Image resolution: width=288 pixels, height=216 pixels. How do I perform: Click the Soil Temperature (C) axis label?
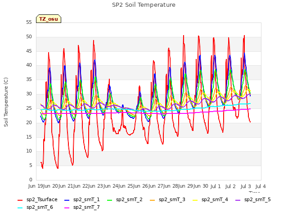click(6, 102)
